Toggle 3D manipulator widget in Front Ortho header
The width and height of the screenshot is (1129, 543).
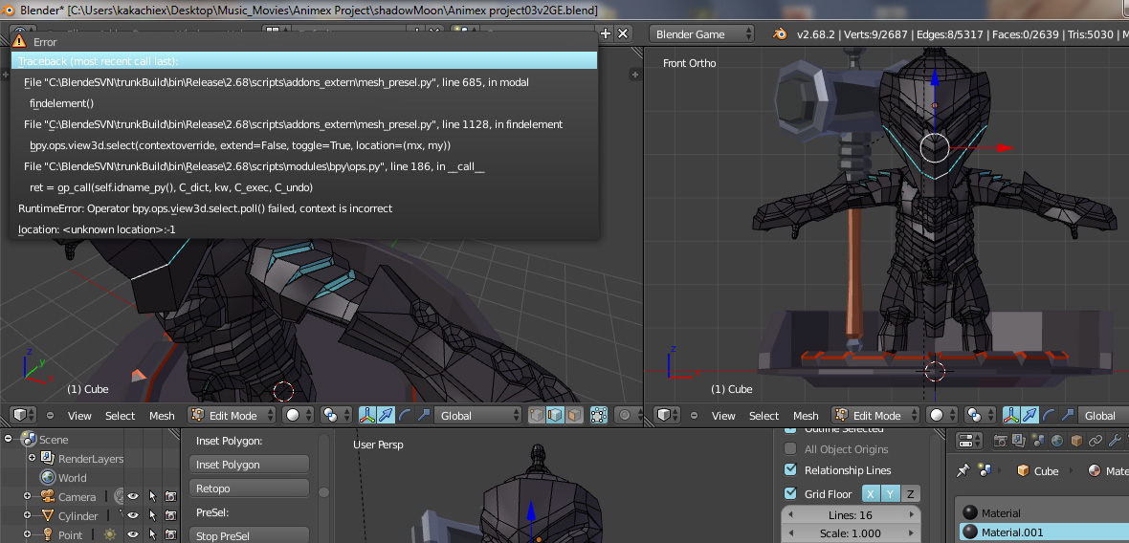[x=1011, y=415]
